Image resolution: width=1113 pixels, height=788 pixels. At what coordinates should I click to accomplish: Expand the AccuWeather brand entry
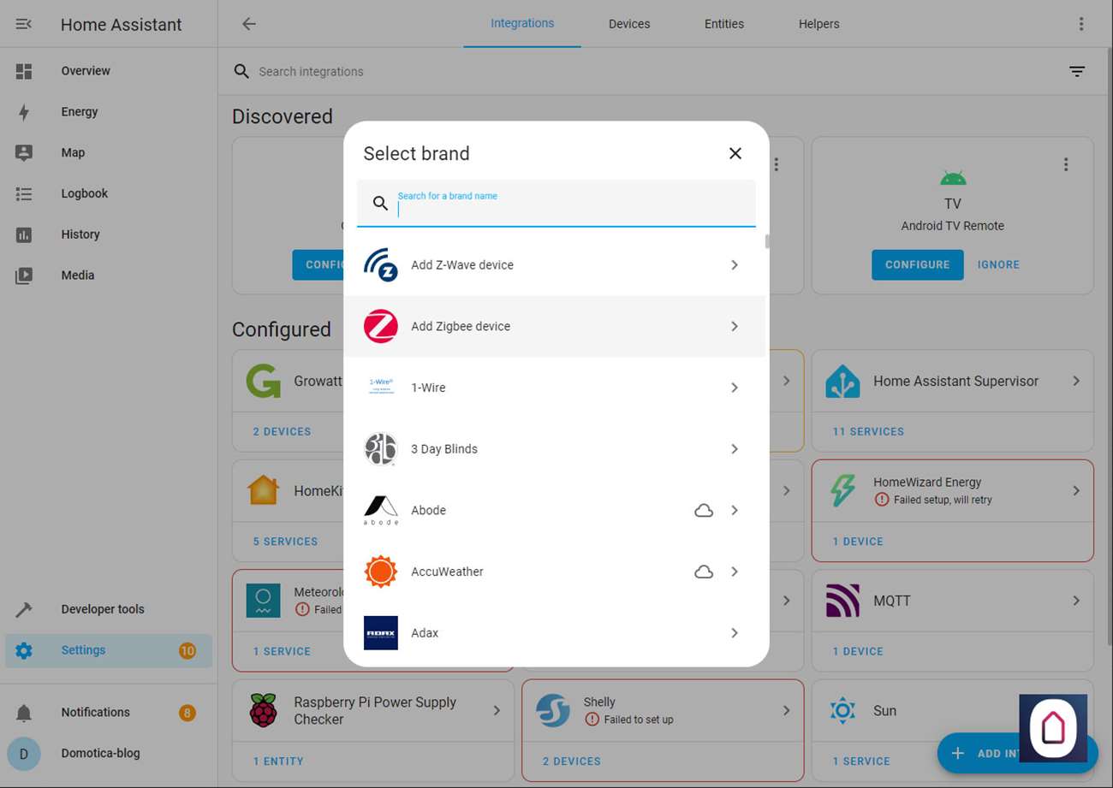click(735, 572)
